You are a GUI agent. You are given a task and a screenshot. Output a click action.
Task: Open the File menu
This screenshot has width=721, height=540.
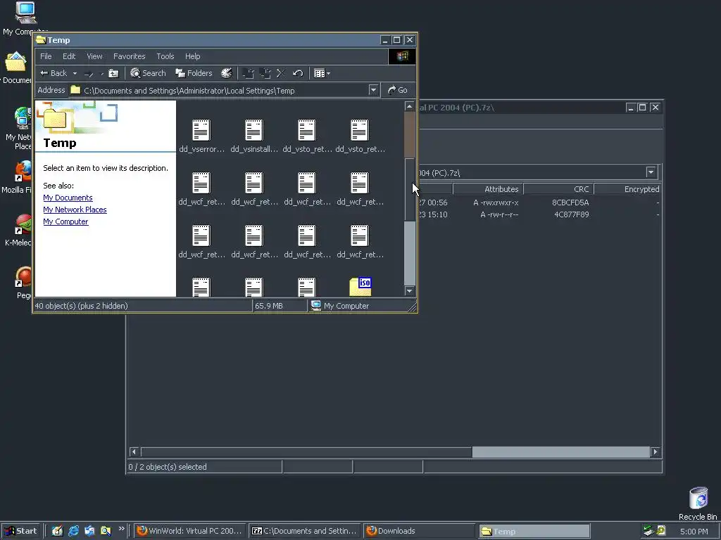(46, 56)
